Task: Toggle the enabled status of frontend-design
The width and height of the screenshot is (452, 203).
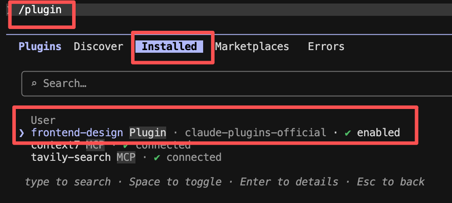Action: tap(379, 133)
